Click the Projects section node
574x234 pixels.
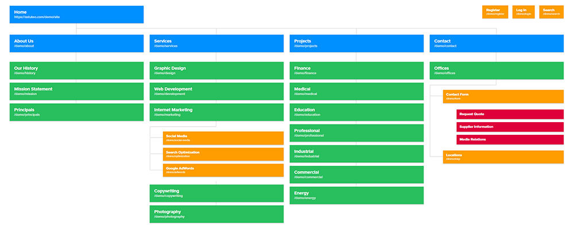pyautogui.click(x=356, y=43)
